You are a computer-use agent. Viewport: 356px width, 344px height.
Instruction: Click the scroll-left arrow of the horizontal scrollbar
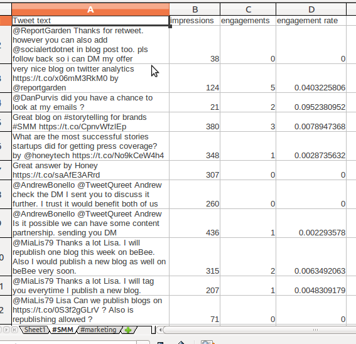click(160, 330)
